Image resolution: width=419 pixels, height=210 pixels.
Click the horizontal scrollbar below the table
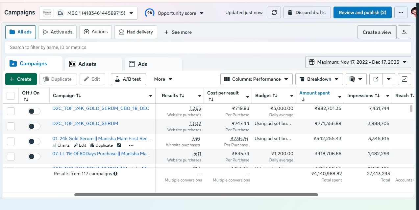pos(196,195)
